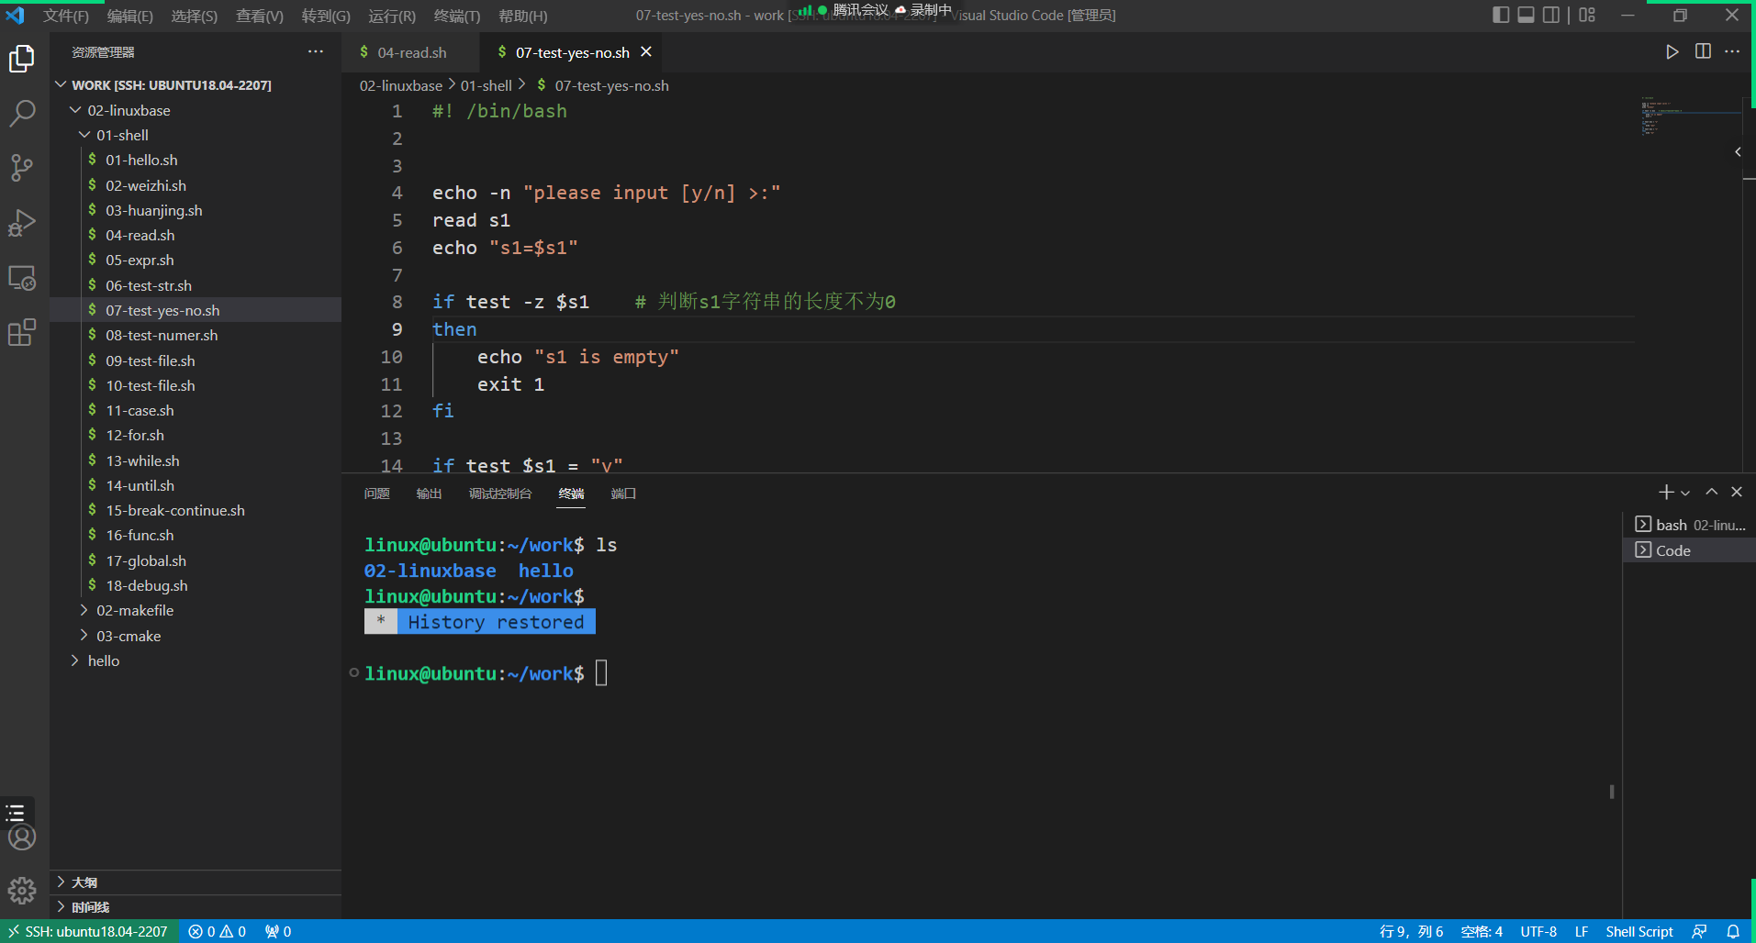Open the Extensions view
The image size is (1756, 943).
22,332
